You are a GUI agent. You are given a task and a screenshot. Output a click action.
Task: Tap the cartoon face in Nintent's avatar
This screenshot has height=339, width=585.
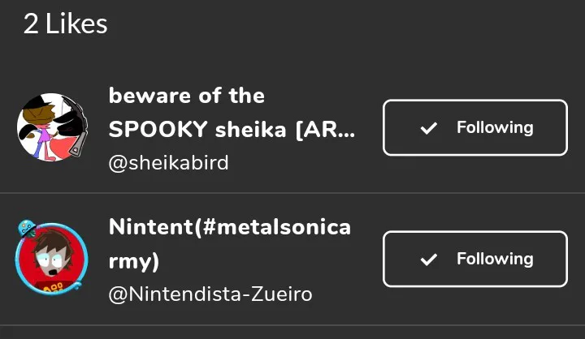[x=54, y=255]
